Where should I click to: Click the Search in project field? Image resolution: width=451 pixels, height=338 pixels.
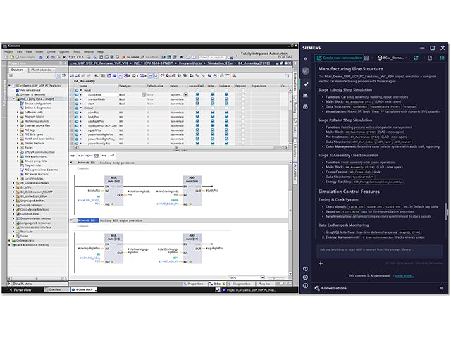click(x=212, y=57)
